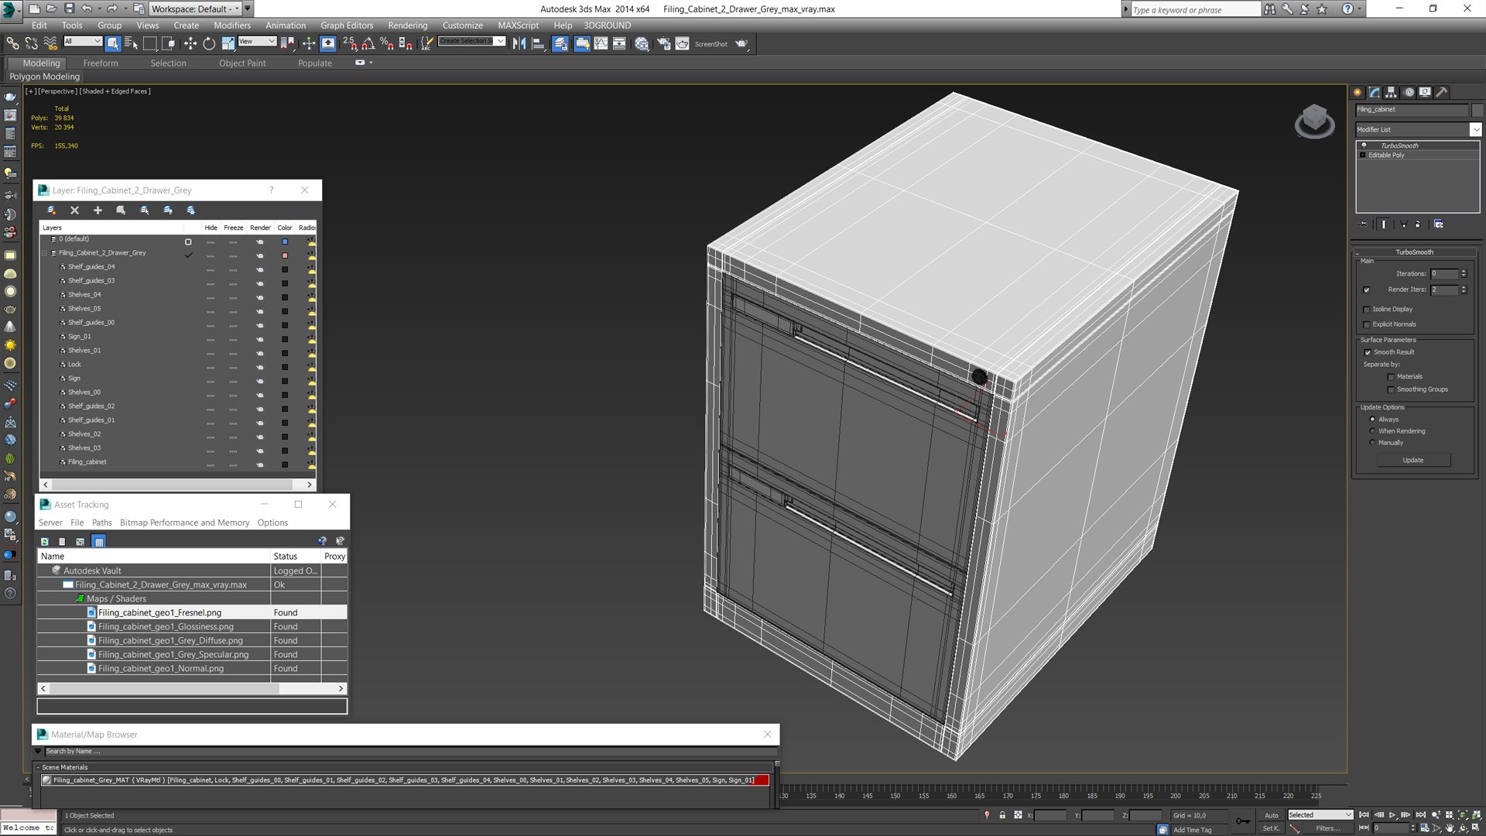Collapse Filing_Cabinet_2_Drawer_Grey layer tree
The image size is (1486, 836).
click(44, 253)
